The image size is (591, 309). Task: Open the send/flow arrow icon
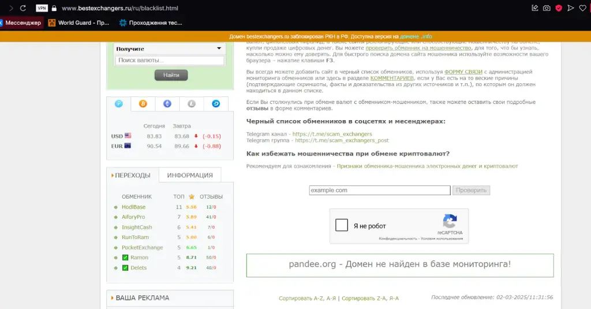pos(571,8)
